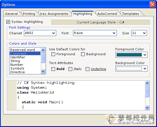Open the Foreground Color dropdown arrow
The image size is (157, 127).
tap(145, 55)
